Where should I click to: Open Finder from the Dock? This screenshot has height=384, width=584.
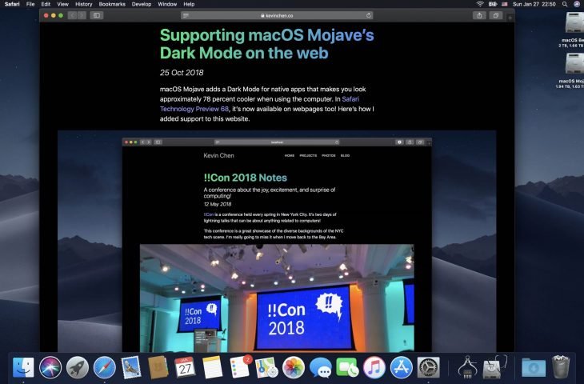pos(23,368)
